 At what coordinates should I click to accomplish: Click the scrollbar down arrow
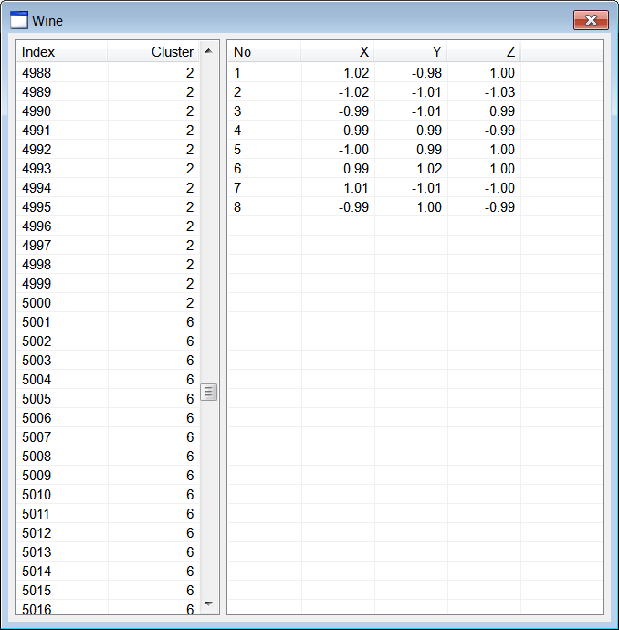tap(208, 604)
